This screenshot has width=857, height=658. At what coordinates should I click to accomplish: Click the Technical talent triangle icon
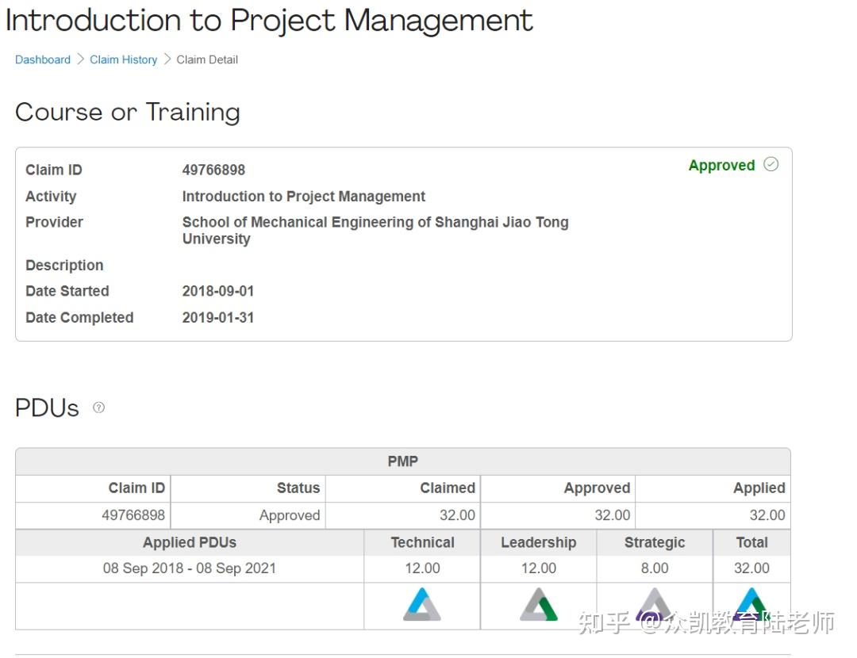[x=422, y=605]
